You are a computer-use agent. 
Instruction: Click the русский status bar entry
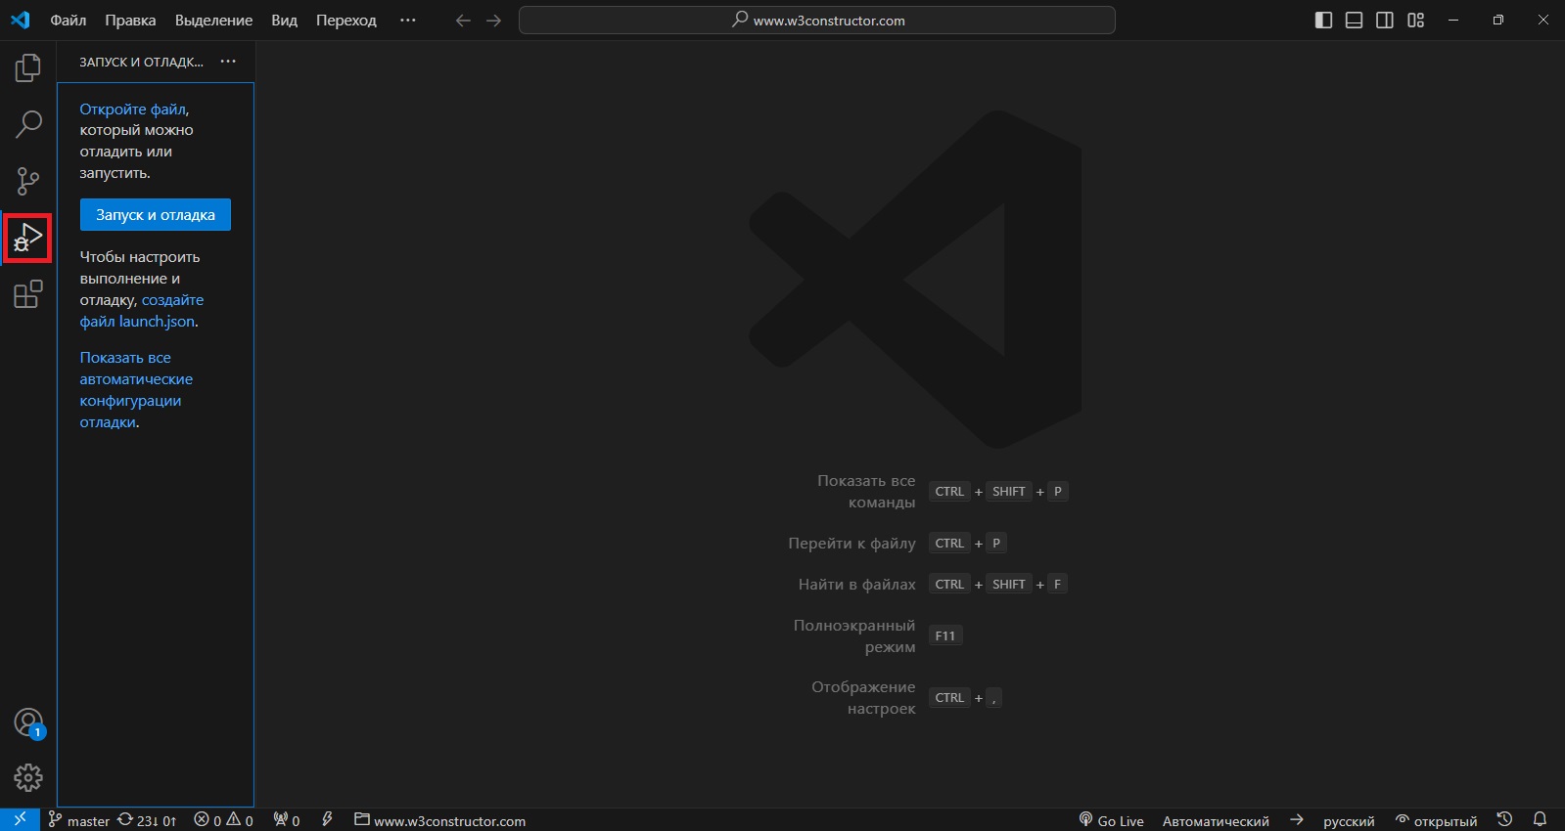click(x=1349, y=820)
